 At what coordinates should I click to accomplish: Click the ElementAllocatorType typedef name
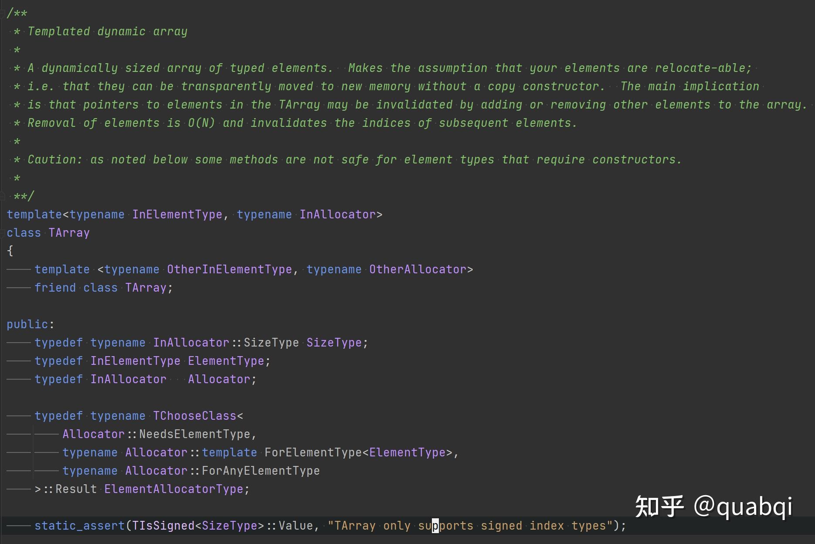tap(173, 489)
